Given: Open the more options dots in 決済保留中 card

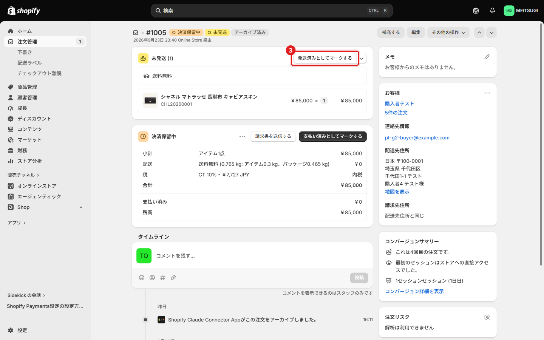Looking at the screenshot, I should pyautogui.click(x=242, y=136).
